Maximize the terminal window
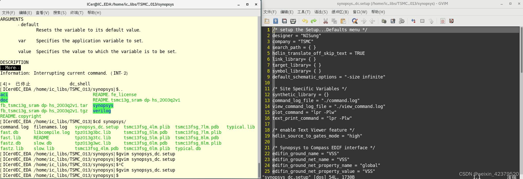This screenshot has height=179, width=523. coord(247,4)
